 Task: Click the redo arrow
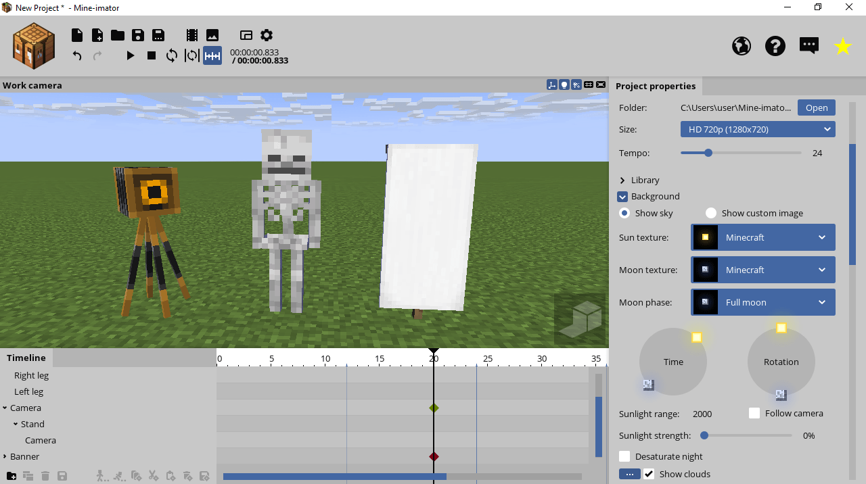(97, 55)
